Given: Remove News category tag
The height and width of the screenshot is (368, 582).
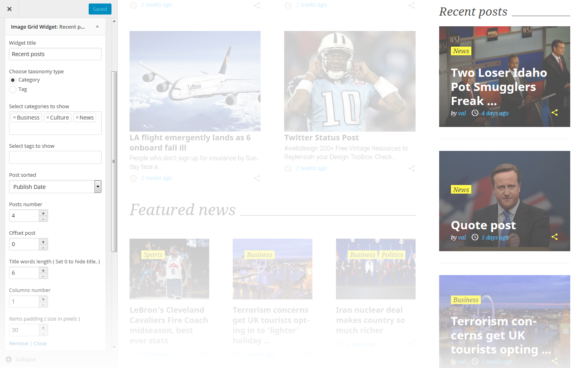Looking at the screenshot, I should [x=77, y=118].
